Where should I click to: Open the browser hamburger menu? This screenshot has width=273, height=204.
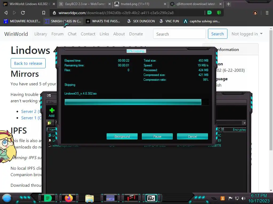coord(267,13)
